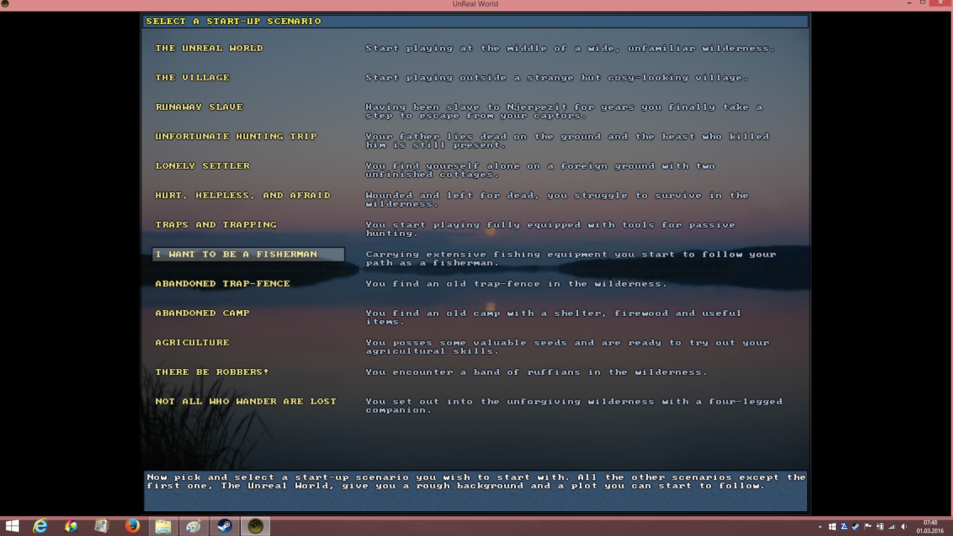Select Abandoned Trap-Fence scenario

(222, 283)
